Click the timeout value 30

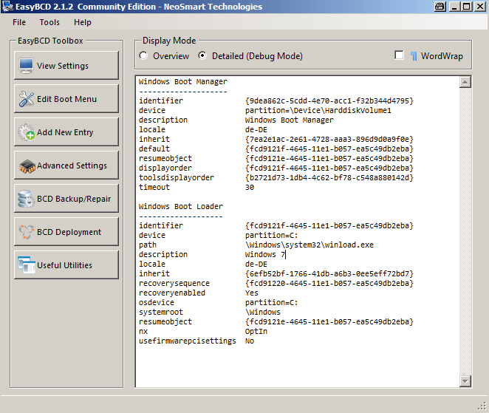coord(250,187)
